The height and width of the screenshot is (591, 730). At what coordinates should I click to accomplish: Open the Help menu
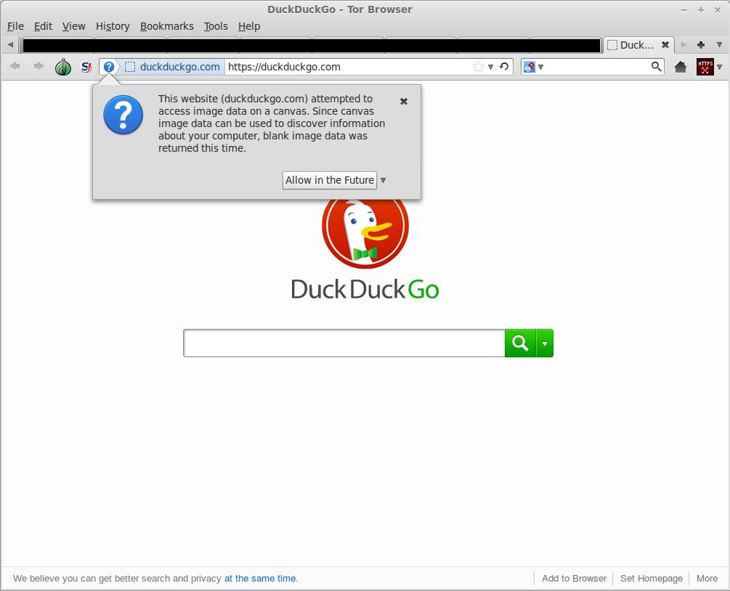249,26
